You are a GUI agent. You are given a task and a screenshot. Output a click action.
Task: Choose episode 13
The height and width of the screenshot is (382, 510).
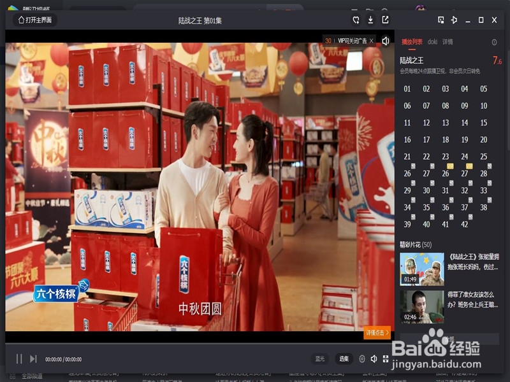pyautogui.click(x=446, y=123)
